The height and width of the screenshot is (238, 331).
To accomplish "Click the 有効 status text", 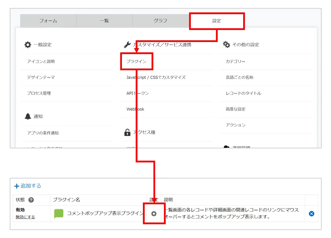I will click(20, 210).
